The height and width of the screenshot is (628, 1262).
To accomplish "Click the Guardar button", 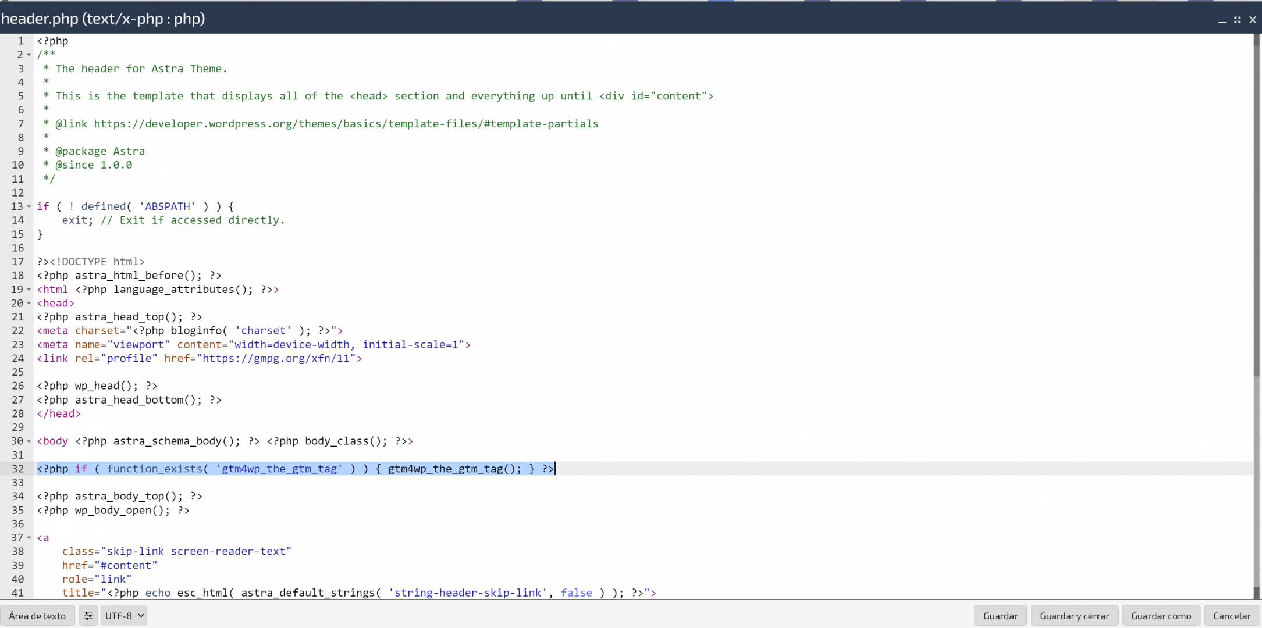I will pos(1000,616).
